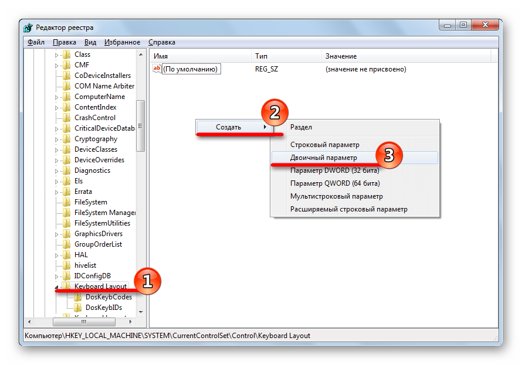This screenshot has height=365, width=522.
Task: Choose Двоичный параметр from submenu
Action: (323, 158)
